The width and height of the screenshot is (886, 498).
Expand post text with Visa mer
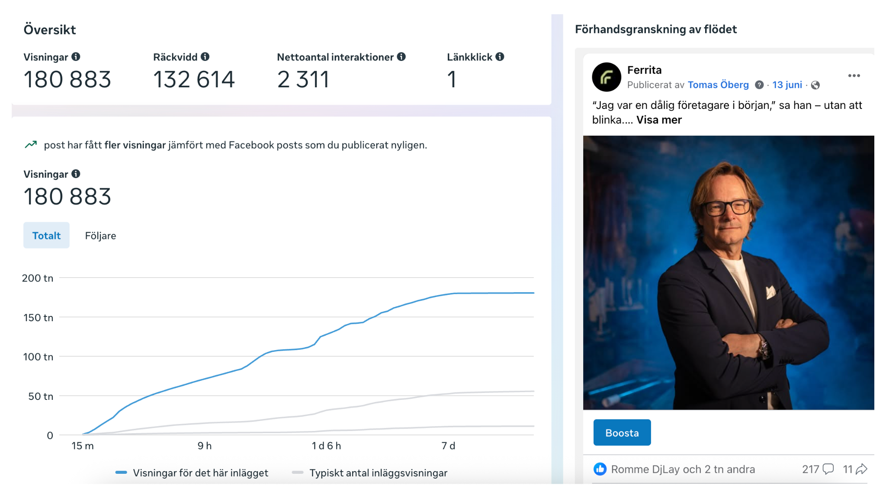(658, 120)
